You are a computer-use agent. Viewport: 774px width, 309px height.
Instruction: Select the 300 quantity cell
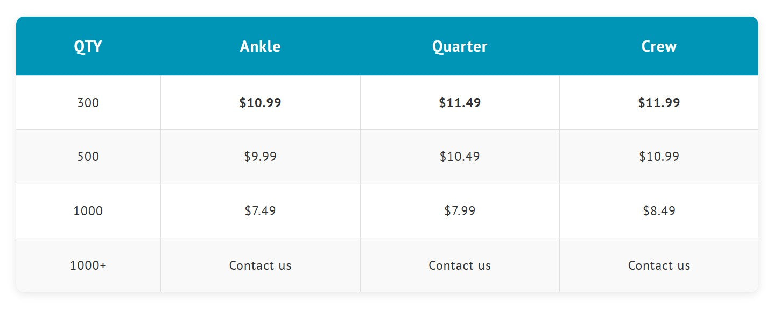pyautogui.click(x=88, y=102)
